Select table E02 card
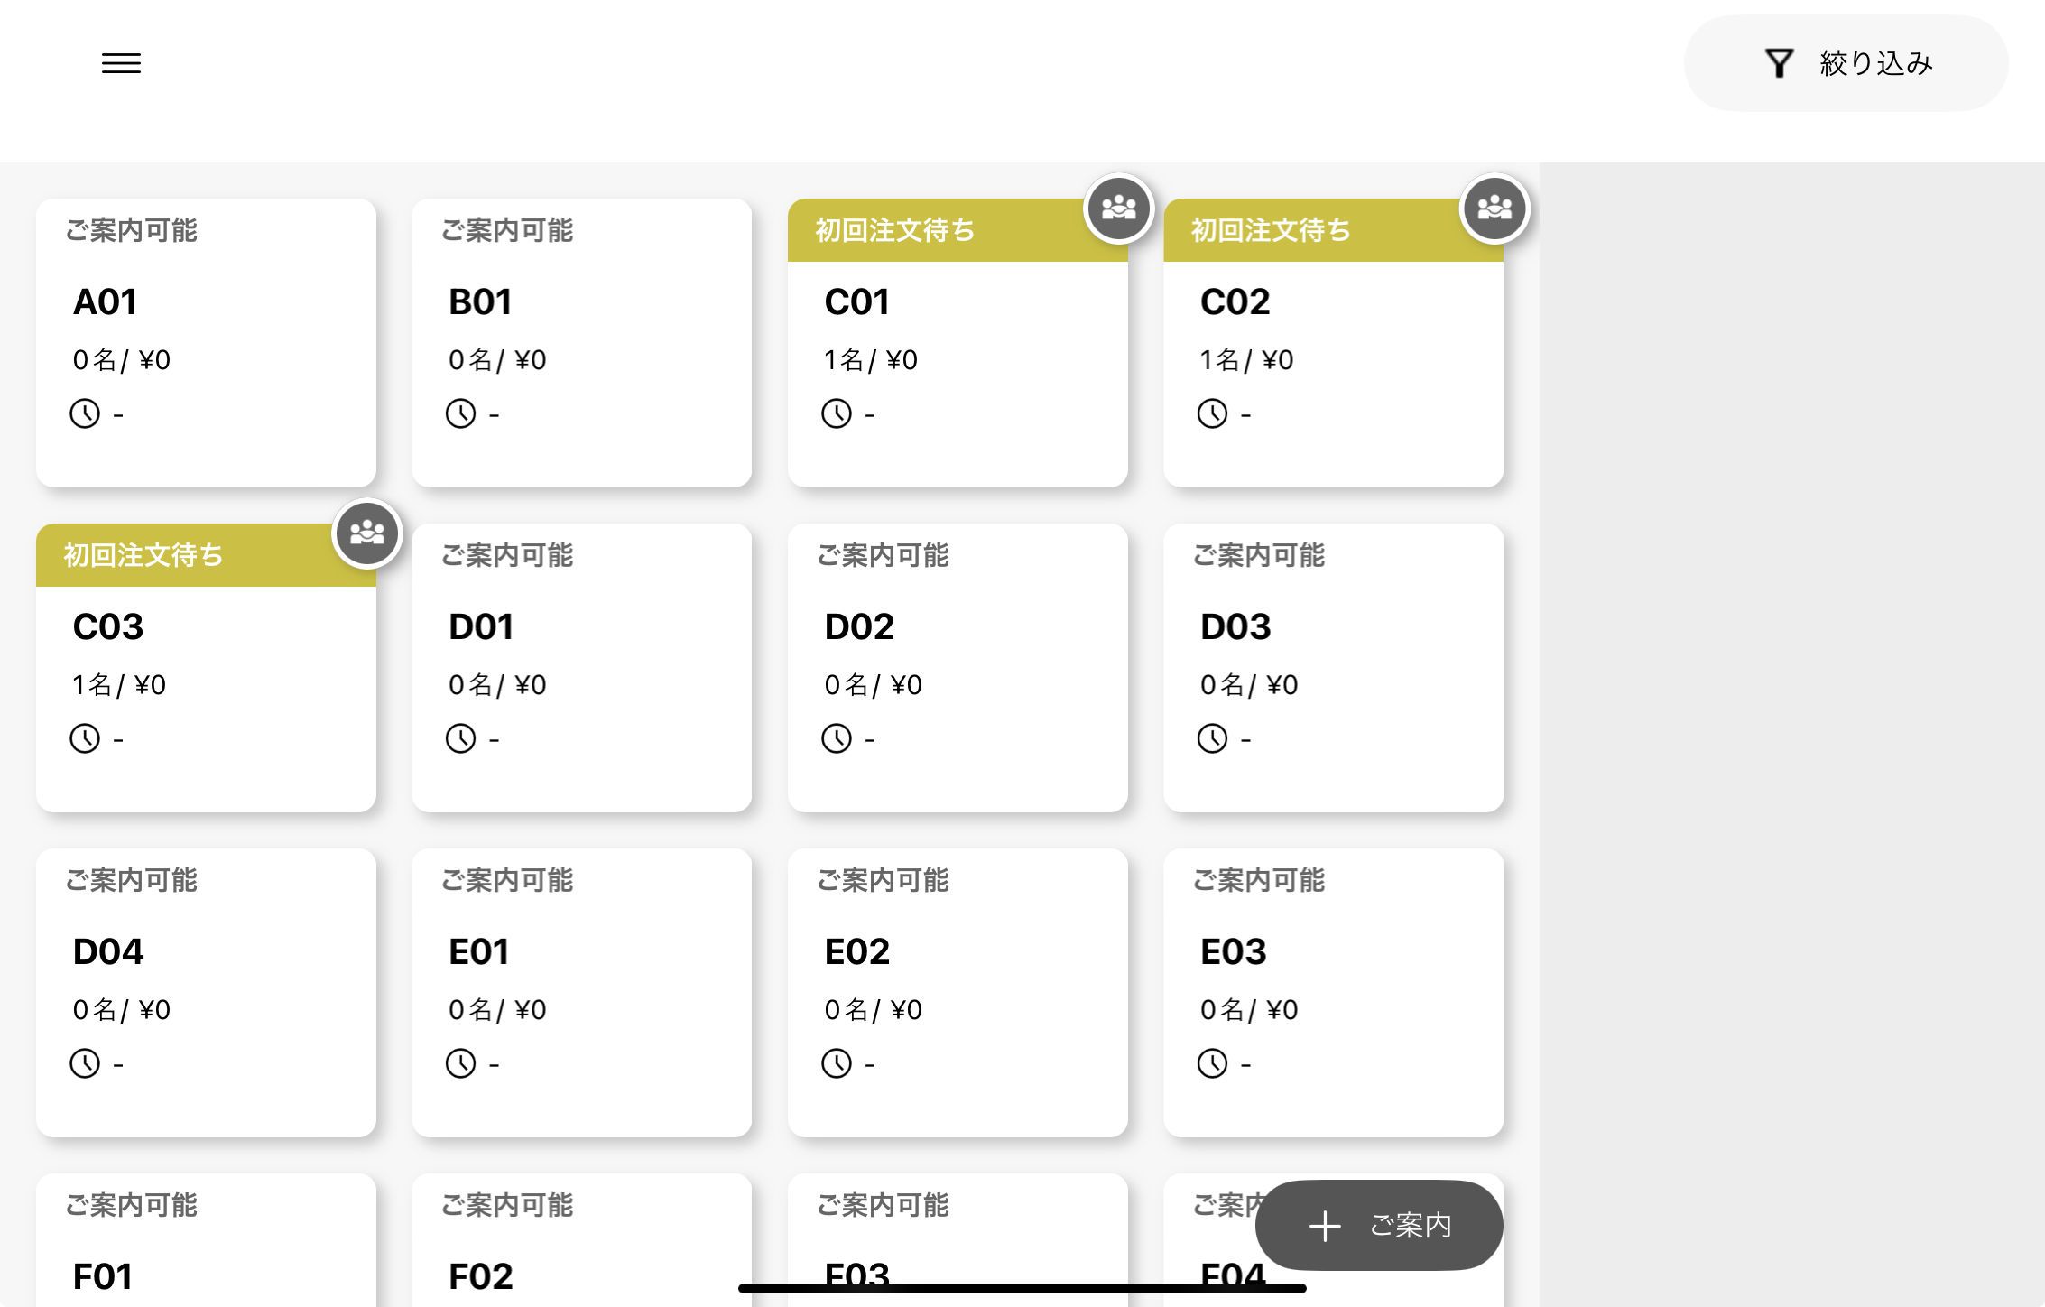The width and height of the screenshot is (2045, 1307). (x=957, y=993)
